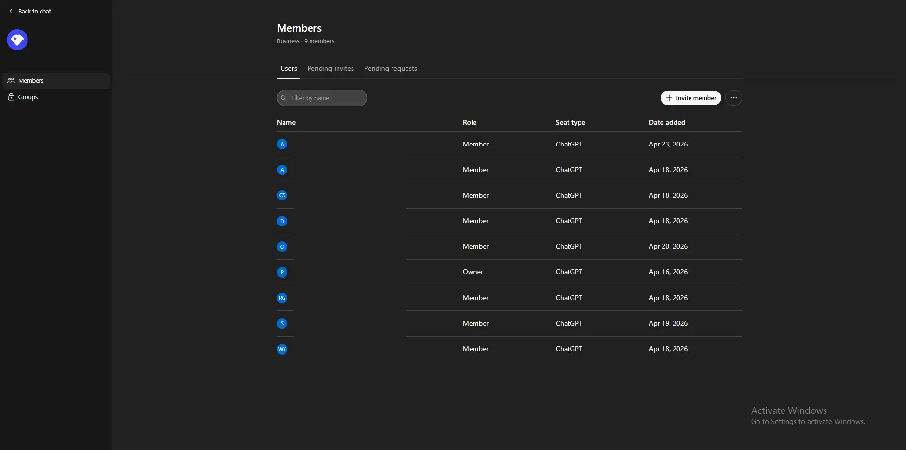The height and width of the screenshot is (450, 906).
Task: Select the S avatar icon
Action: [x=282, y=323]
